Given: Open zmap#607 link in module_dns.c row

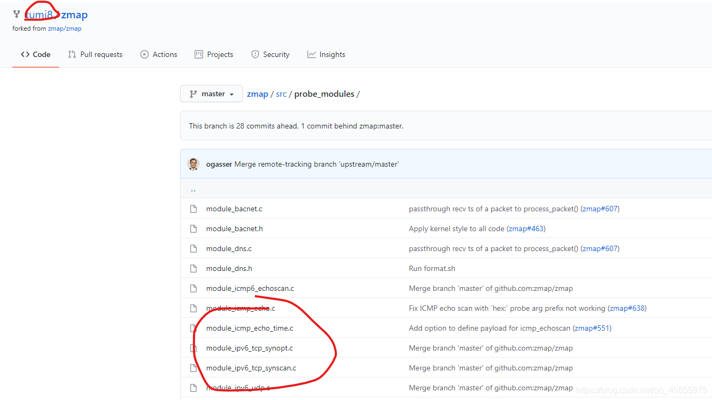Looking at the screenshot, I should (x=600, y=248).
